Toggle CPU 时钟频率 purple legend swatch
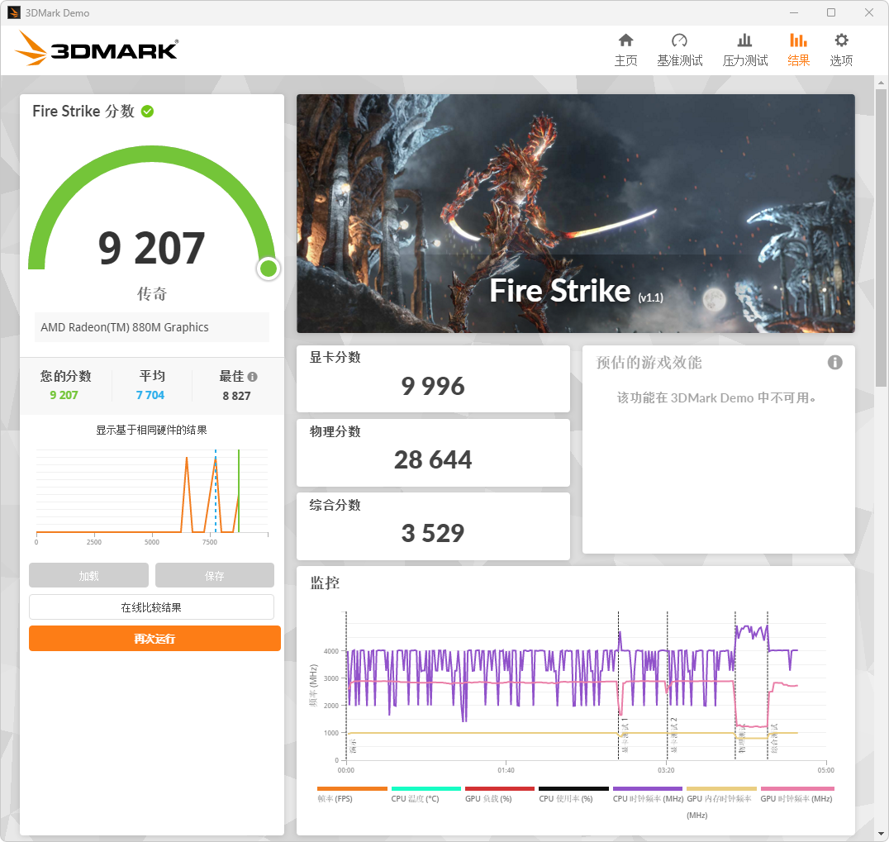The image size is (889, 842). pyautogui.click(x=648, y=788)
